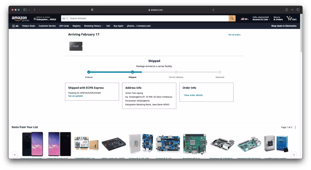
Task: Click the Amazon Prime logo
Action: (20, 19)
